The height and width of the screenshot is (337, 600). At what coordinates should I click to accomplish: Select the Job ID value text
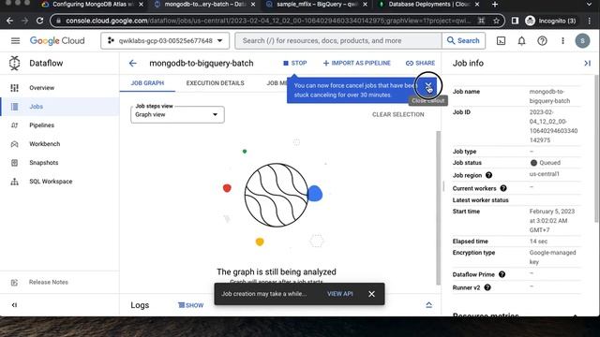(553, 126)
